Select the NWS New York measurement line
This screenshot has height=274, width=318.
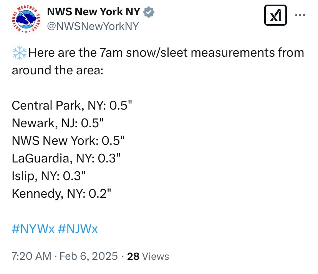tap(68, 141)
